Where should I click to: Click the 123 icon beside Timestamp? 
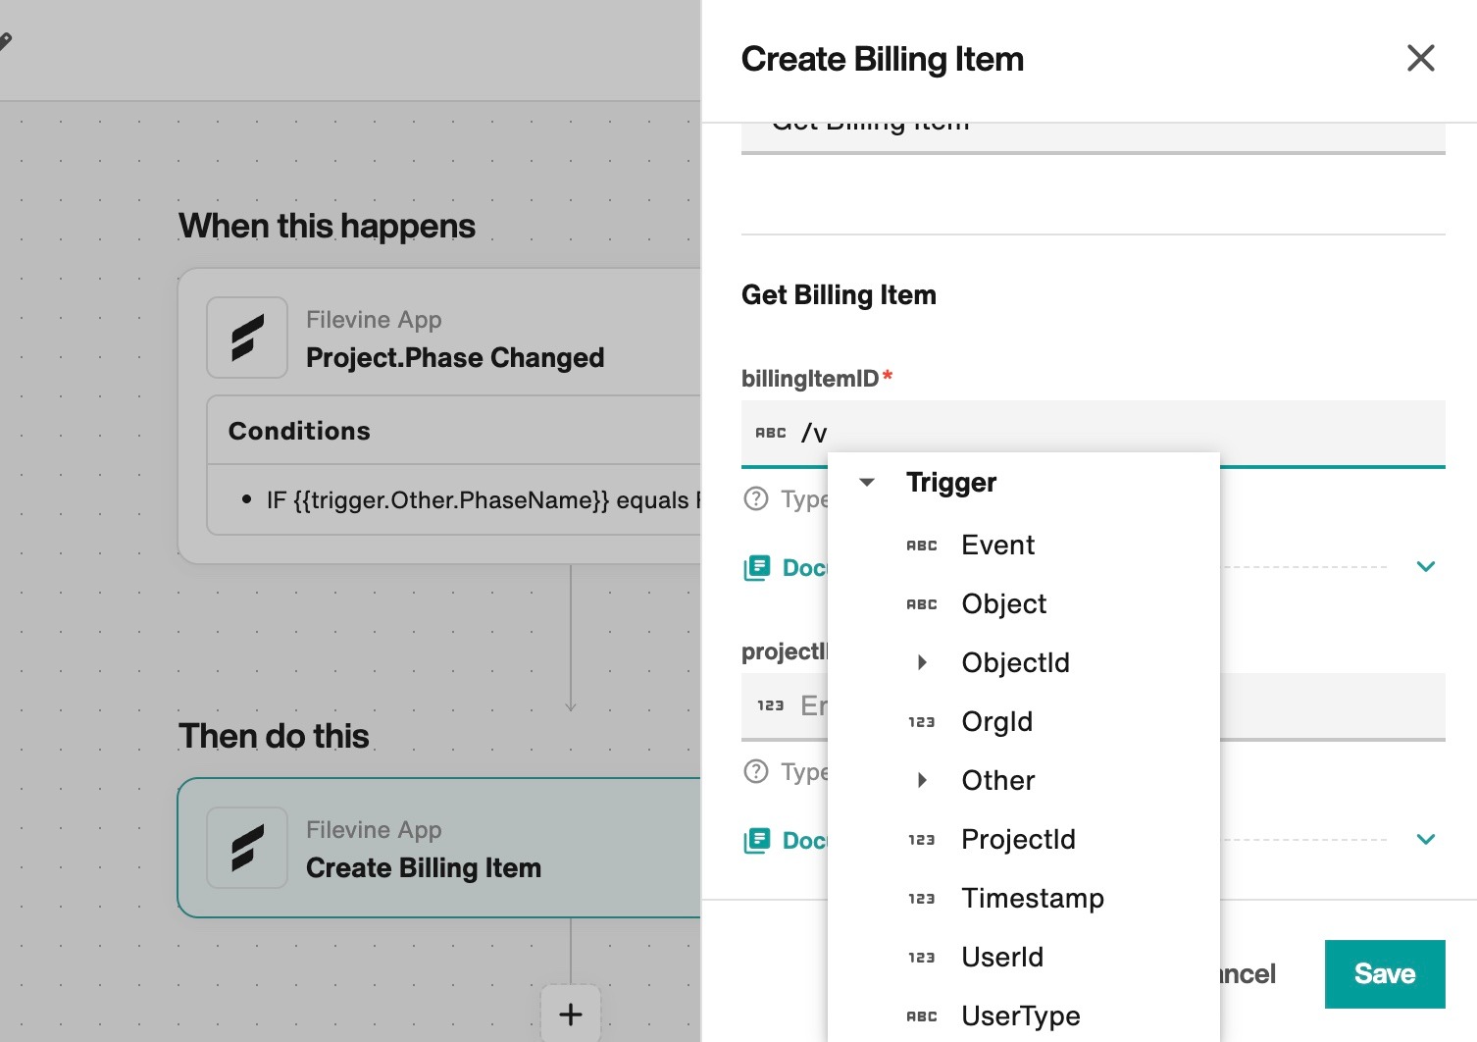(x=922, y=899)
